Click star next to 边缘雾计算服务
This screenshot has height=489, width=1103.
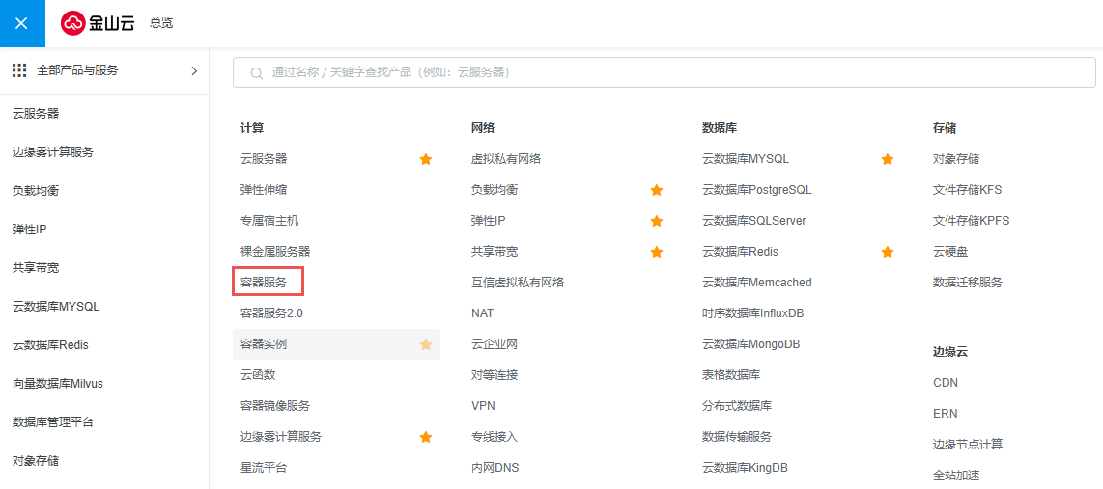click(x=426, y=437)
